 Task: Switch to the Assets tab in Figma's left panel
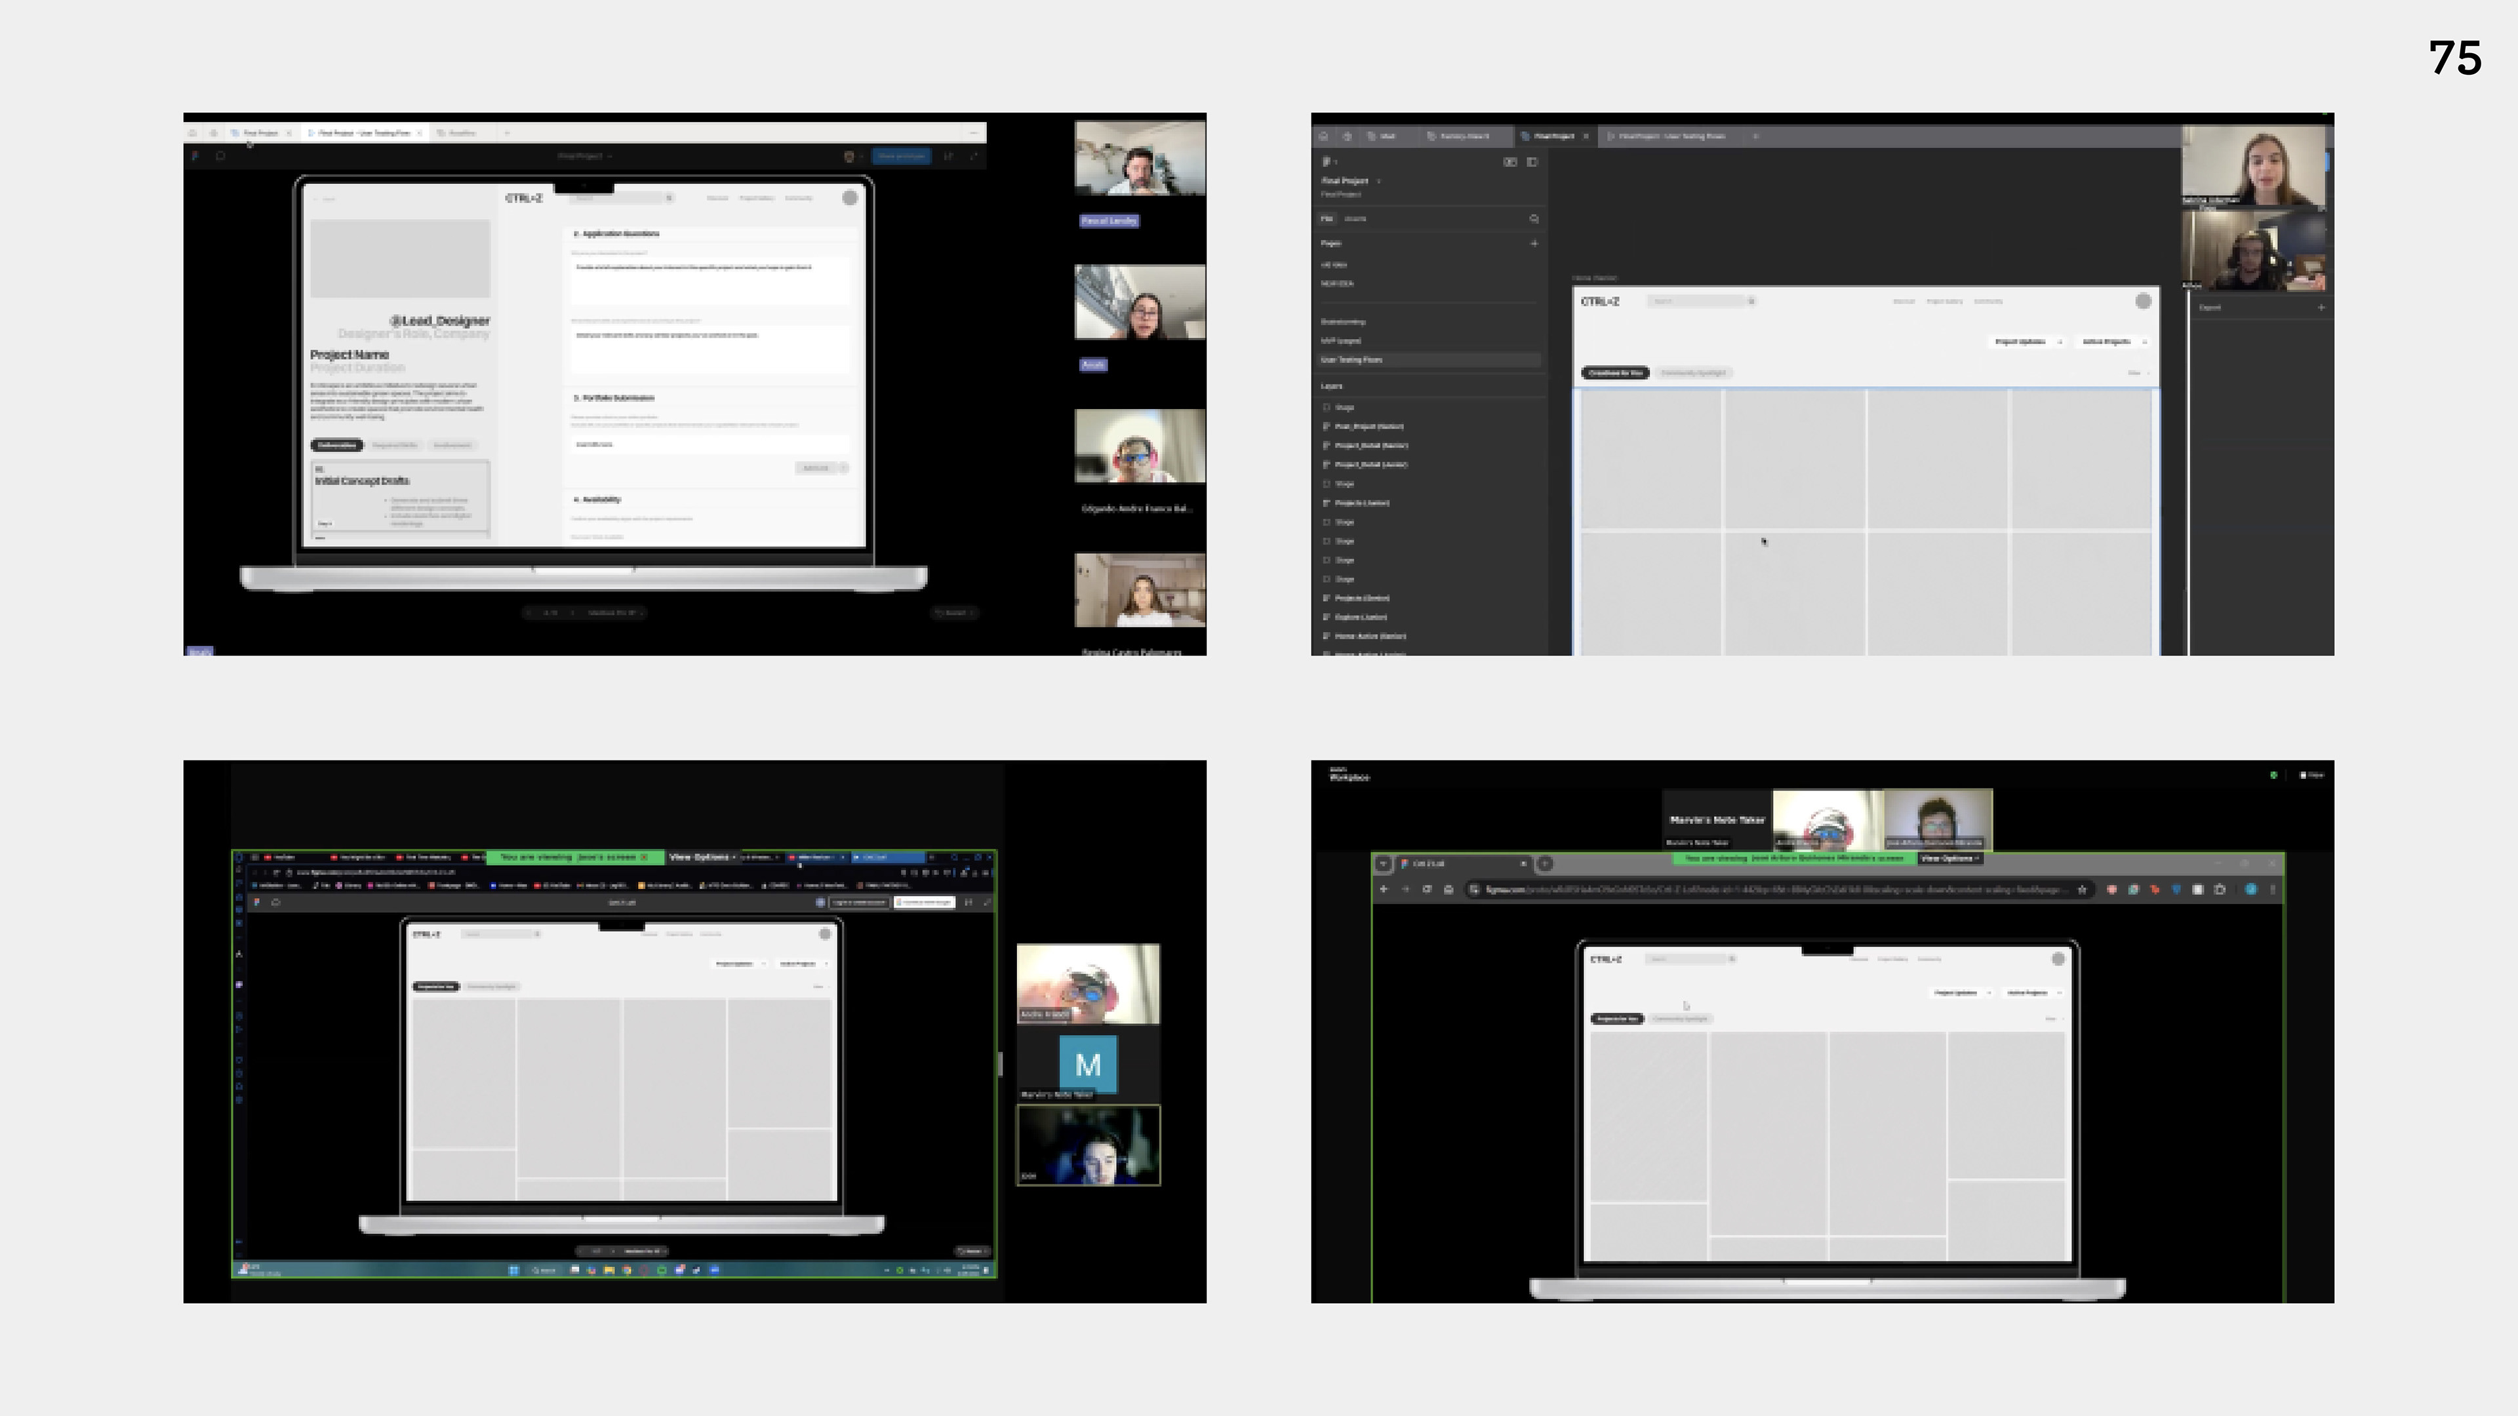point(1355,219)
